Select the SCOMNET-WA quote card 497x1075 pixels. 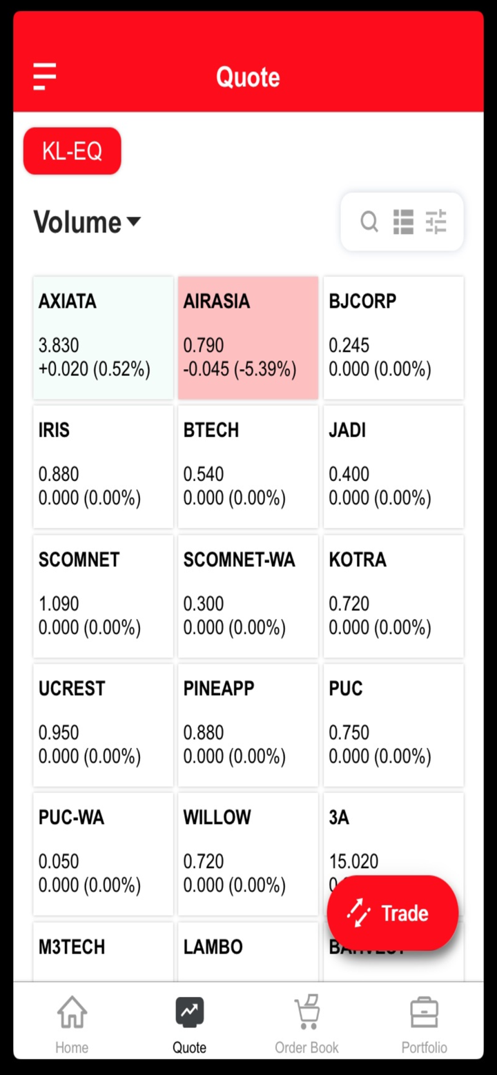coord(248,595)
